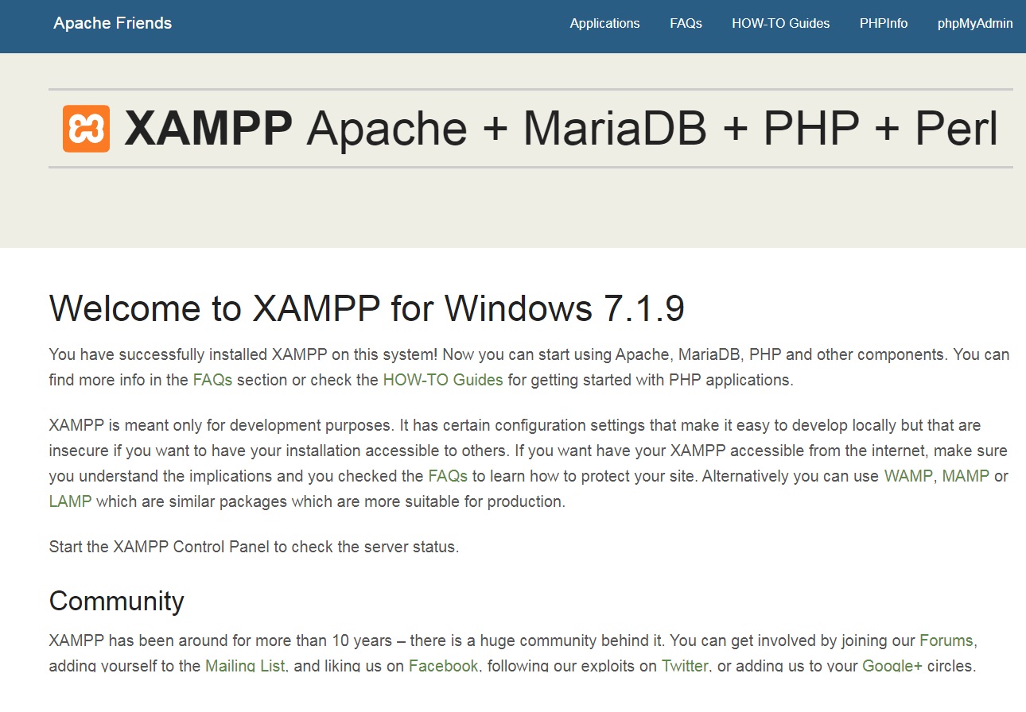The height and width of the screenshot is (712, 1026).
Task: Follow the Facebook link
Action: point(444,666)
